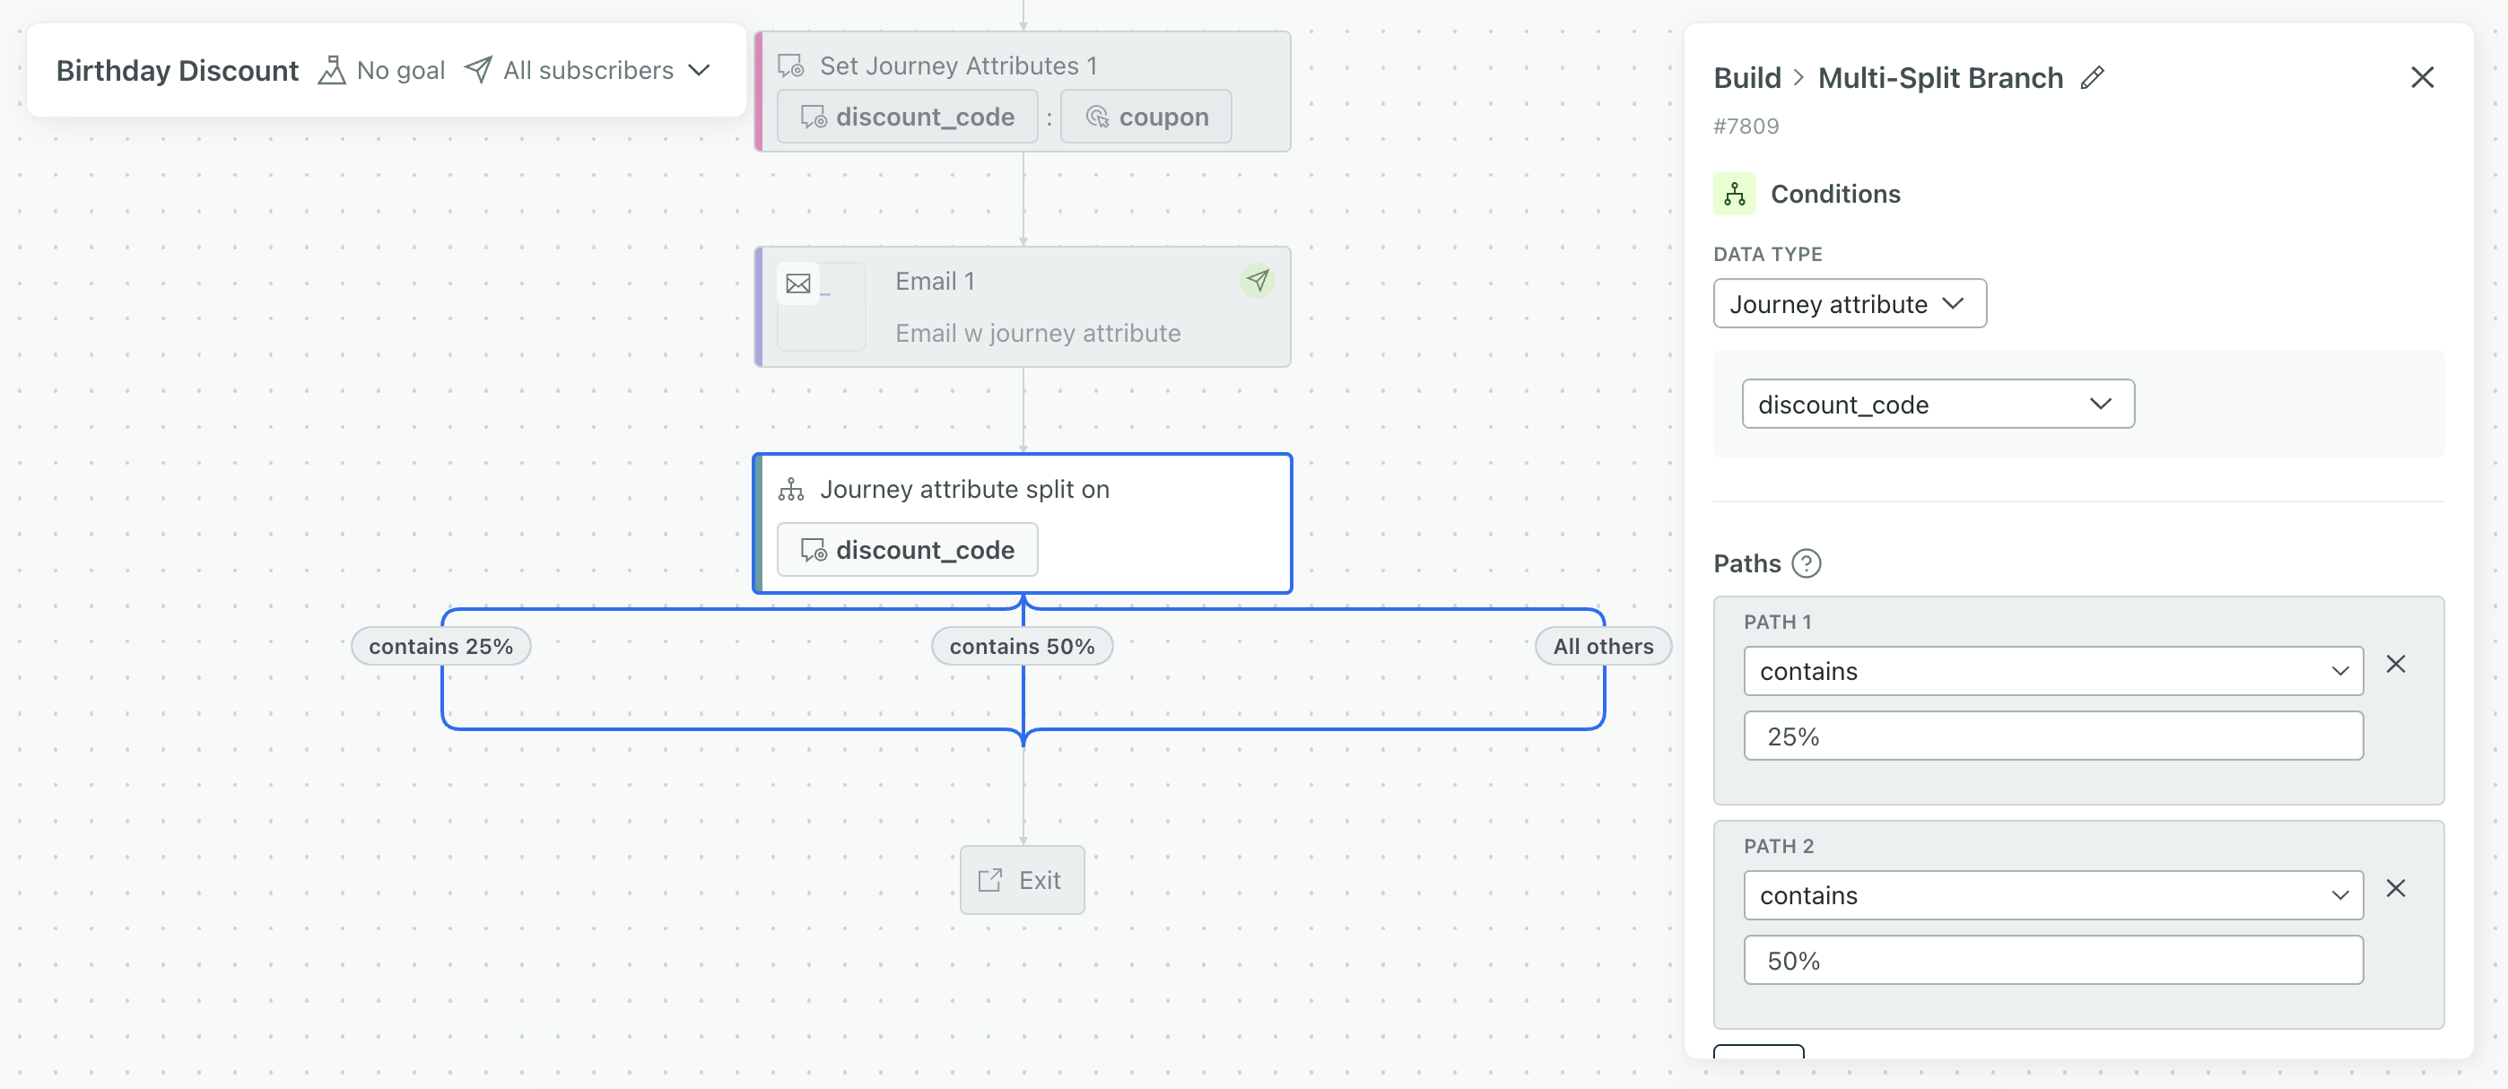Click the coupon cursor icon in Set Journey Attributes
This screenshot has height=1089, width=2508.
(x=1098, y=116)
